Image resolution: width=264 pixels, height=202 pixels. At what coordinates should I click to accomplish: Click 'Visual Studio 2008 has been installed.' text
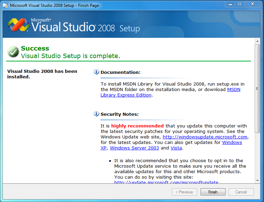tap(42, 74)
